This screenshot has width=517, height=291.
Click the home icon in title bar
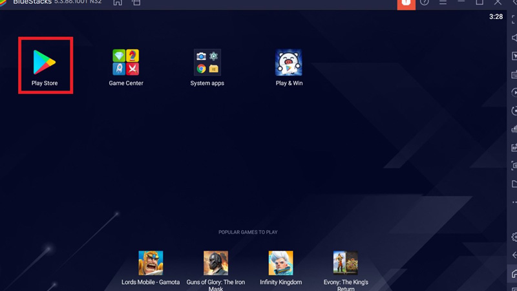pos(117,3)
